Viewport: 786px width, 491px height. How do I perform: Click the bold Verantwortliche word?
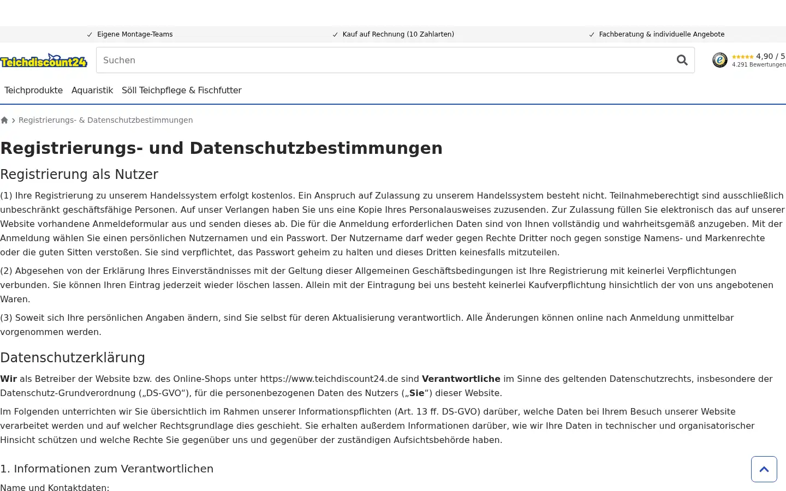point(461,379)
